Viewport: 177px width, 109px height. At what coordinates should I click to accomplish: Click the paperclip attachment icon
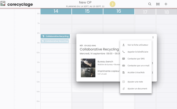pyautogui.click(x=124, y=89)
